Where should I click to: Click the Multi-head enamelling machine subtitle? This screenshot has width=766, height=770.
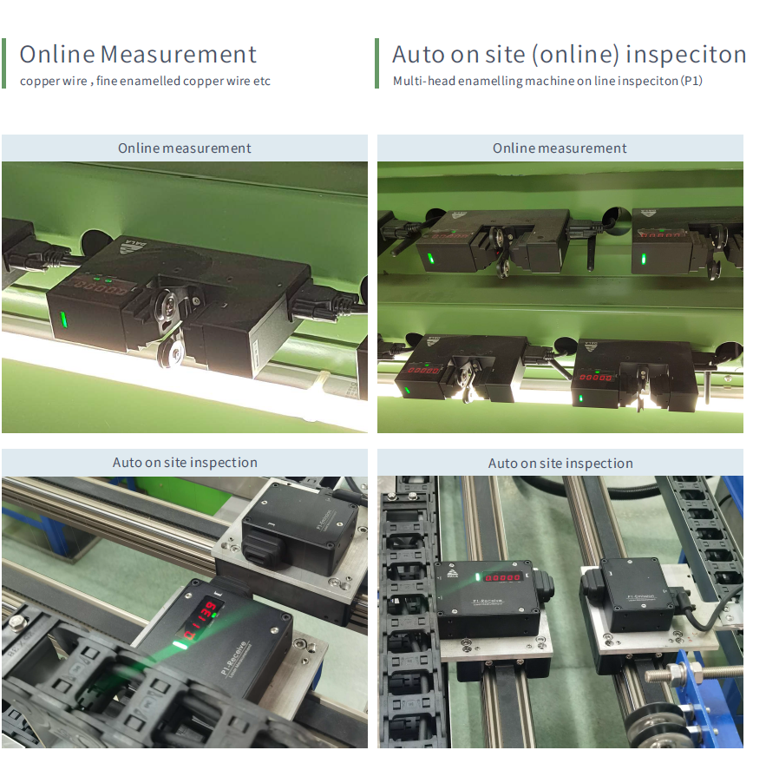547,82
